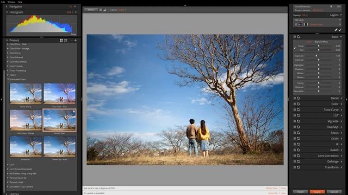Viewport: 348px width, 195px height.
Task: Click the presets expand-view icon
Action: (x=66, y=41)
